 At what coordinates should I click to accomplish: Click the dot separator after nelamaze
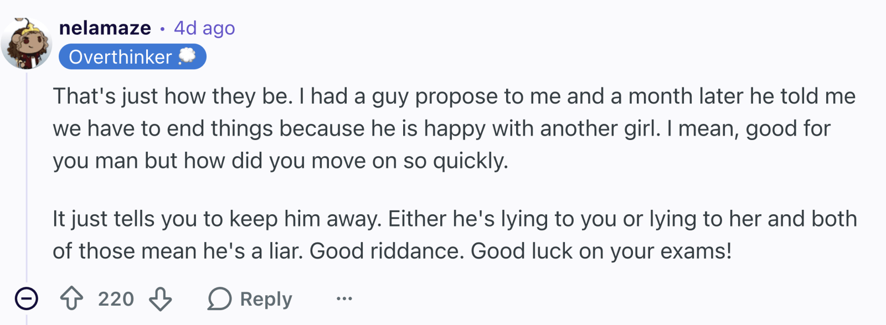162,28
